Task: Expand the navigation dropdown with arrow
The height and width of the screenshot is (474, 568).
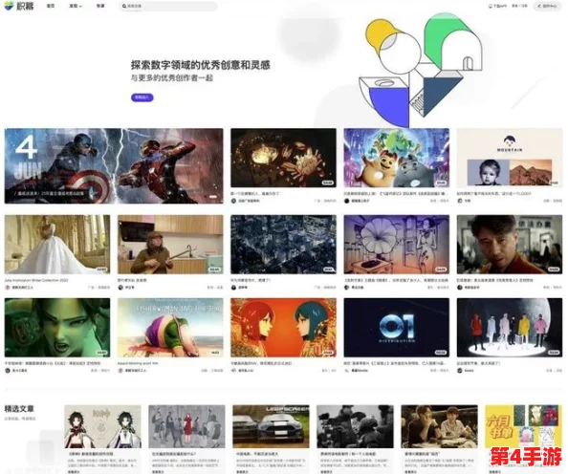Action: point(76,6)
